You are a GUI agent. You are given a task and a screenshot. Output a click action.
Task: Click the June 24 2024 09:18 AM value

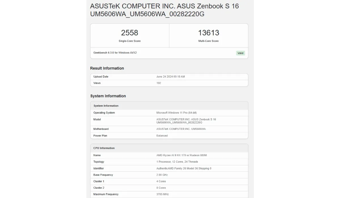coord(171,77)
